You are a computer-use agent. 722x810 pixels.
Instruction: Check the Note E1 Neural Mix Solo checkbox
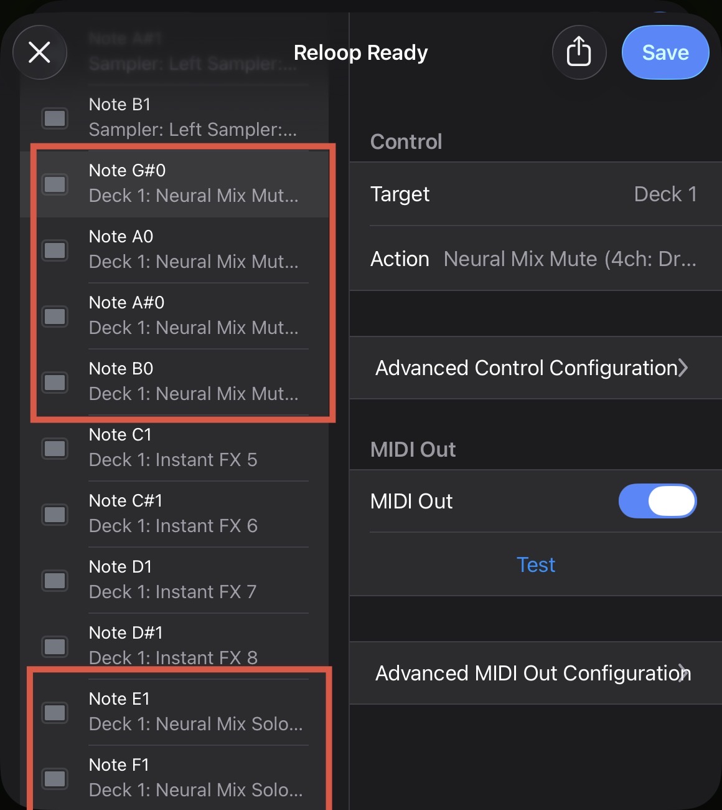point(55,712)
